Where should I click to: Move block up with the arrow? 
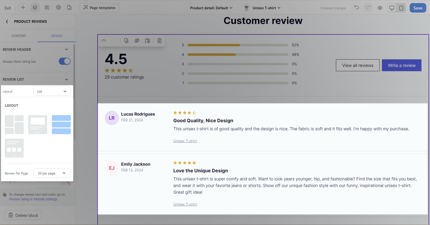[104, 41]
